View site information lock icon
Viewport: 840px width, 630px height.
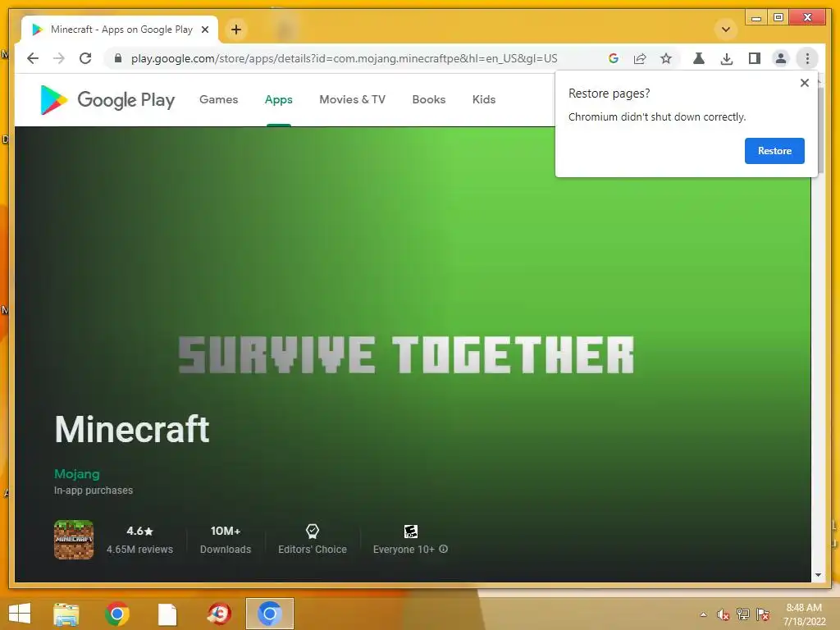(x=118, y=58)
